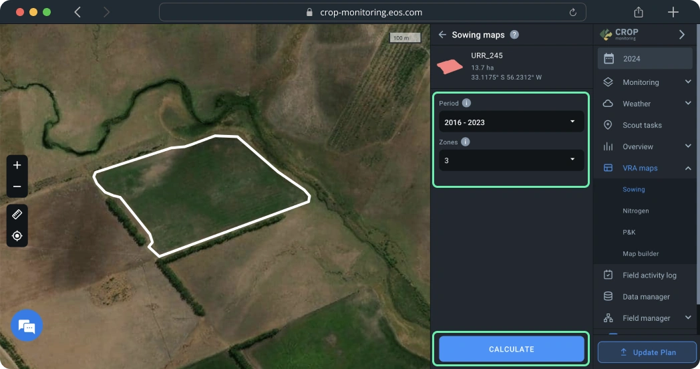Open Sowing maps help question mark
The height and width of the screenshot is (369, 700).
click(514, 35)
